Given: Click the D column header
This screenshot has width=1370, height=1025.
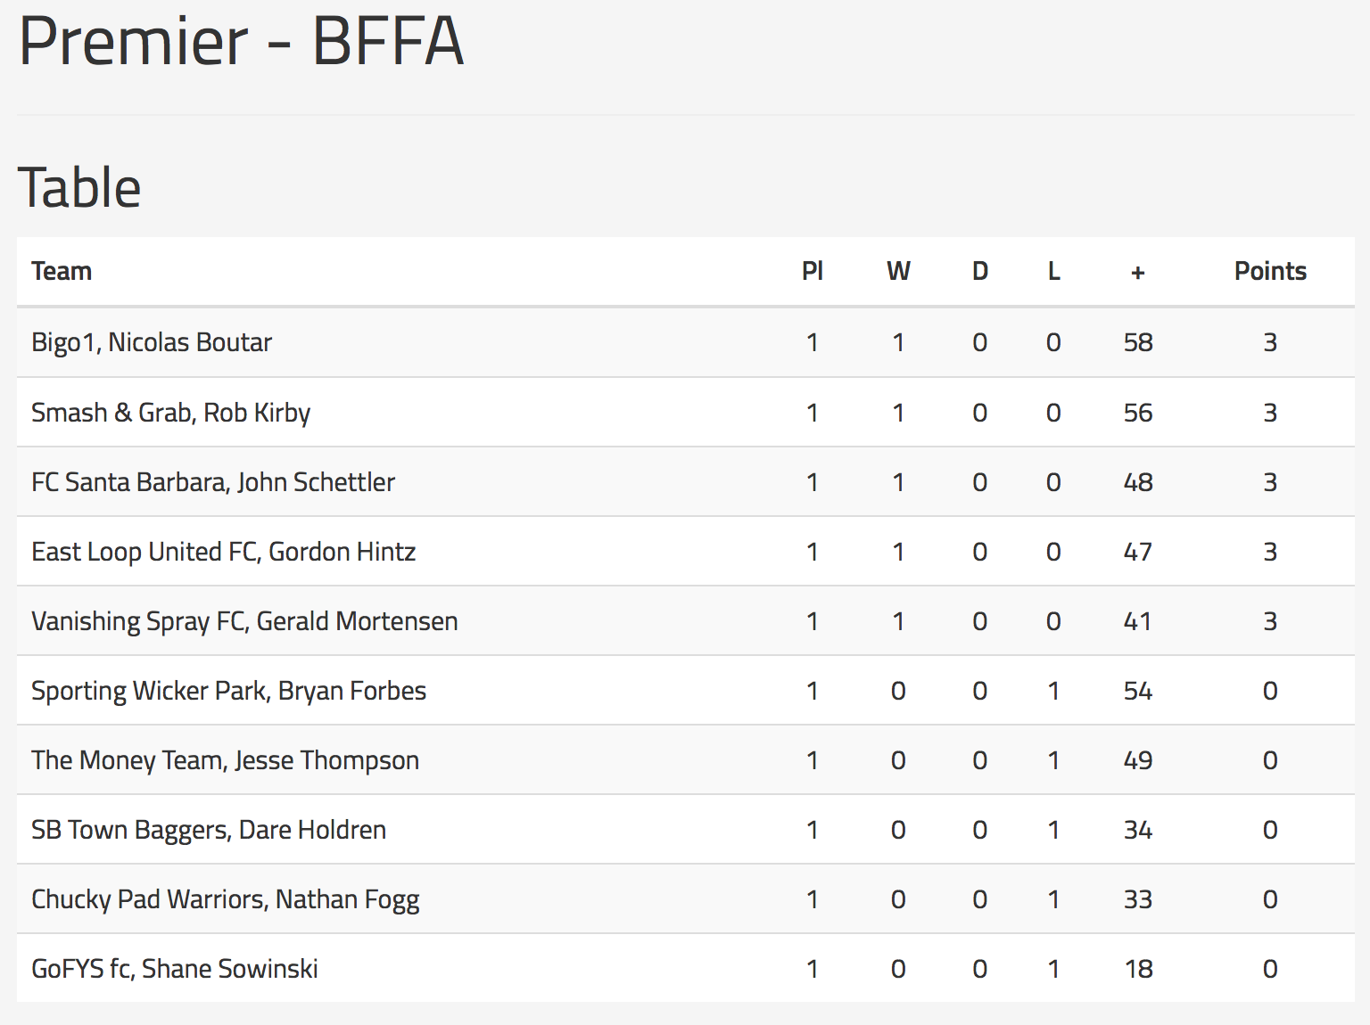Looking at the screenshot, I should pyautogui.click(x=979, y=271).
